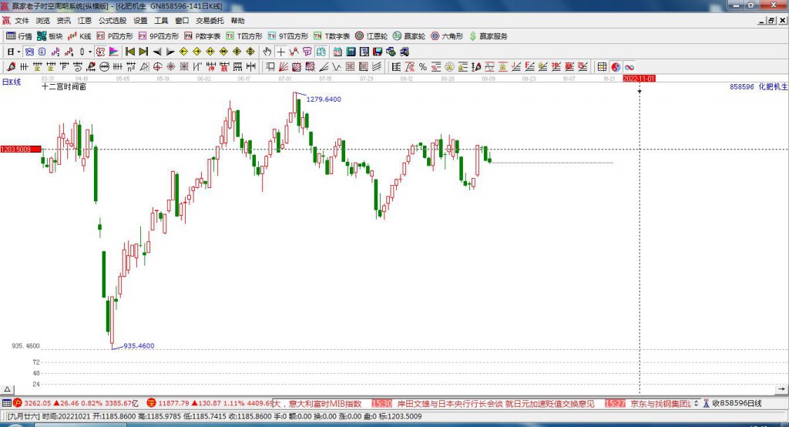
Task: Toggle the crosshair cursor tool
Action: (280, 52)
